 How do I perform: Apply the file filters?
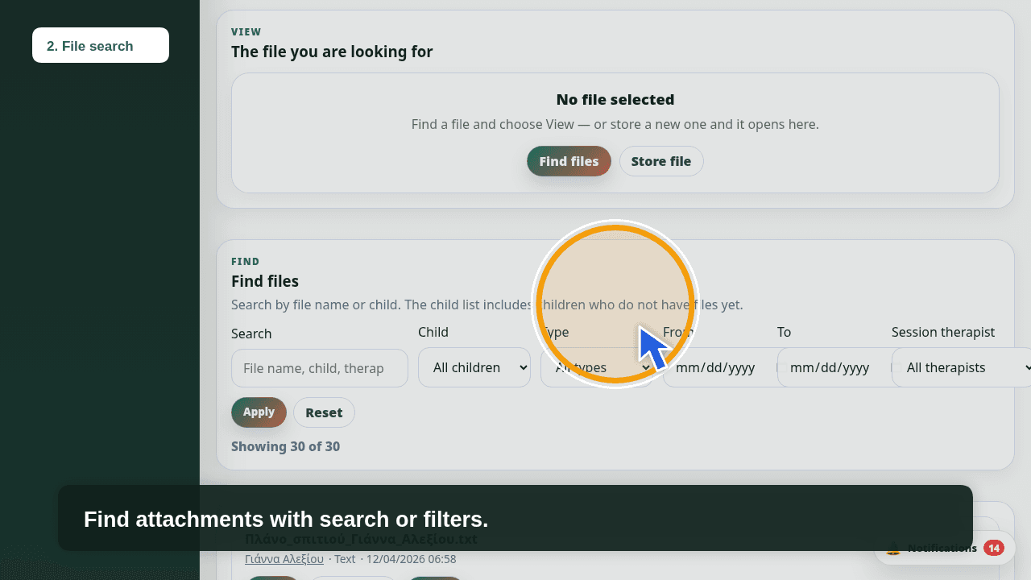[x=259, y=412]
